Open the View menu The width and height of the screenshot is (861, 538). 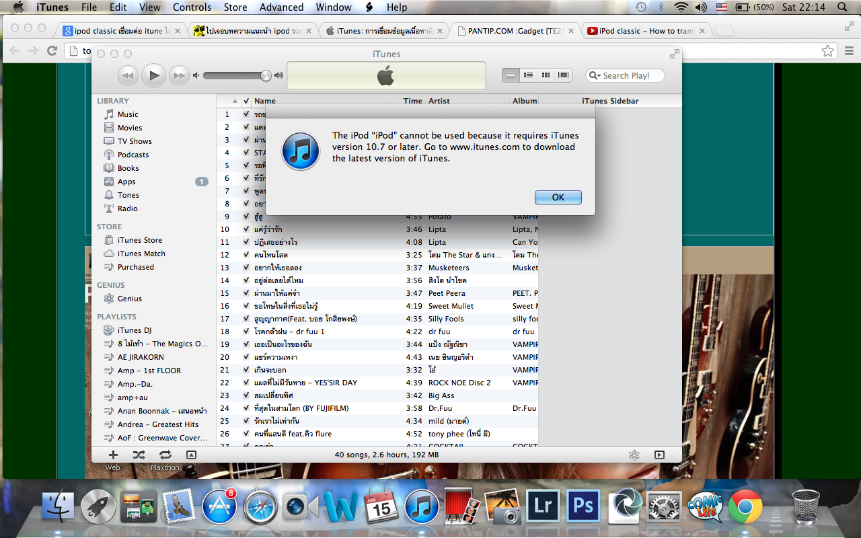(150, 7)
